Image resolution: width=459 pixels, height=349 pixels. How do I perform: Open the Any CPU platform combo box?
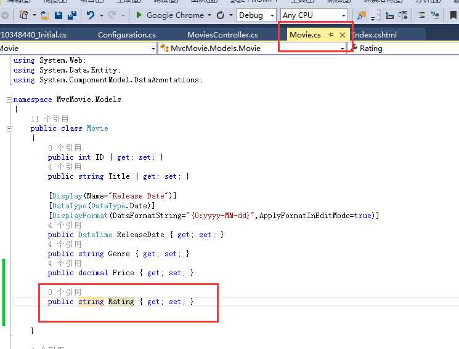tap(314, 15)
